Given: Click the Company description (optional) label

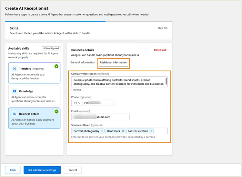Looking at the screenshot, I should tap(90, 74).
